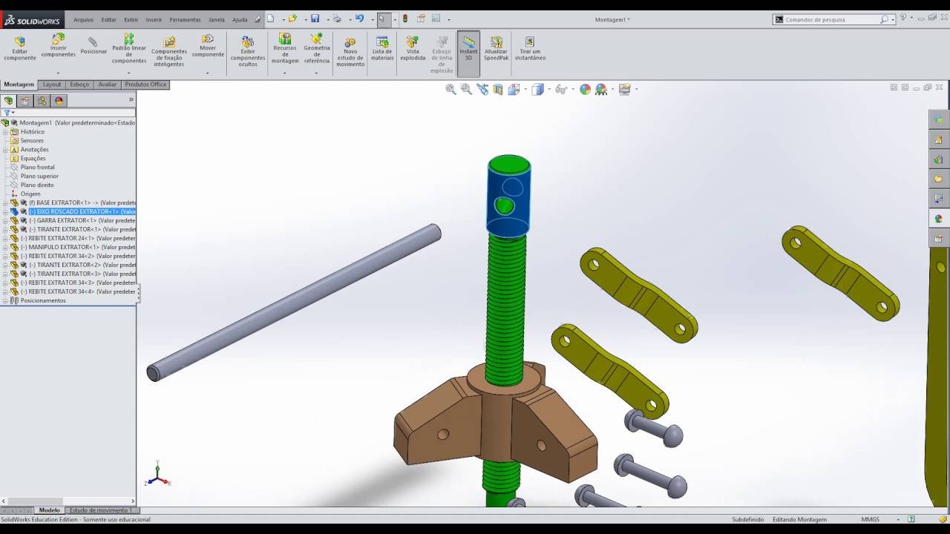Open Lista de materiais

[x=382, y=49]
